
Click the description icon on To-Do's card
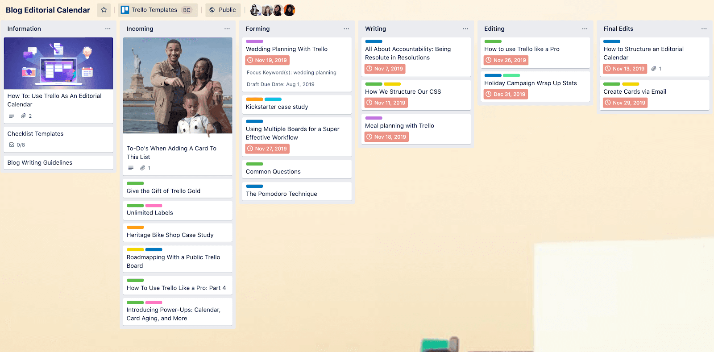[131, 168]
